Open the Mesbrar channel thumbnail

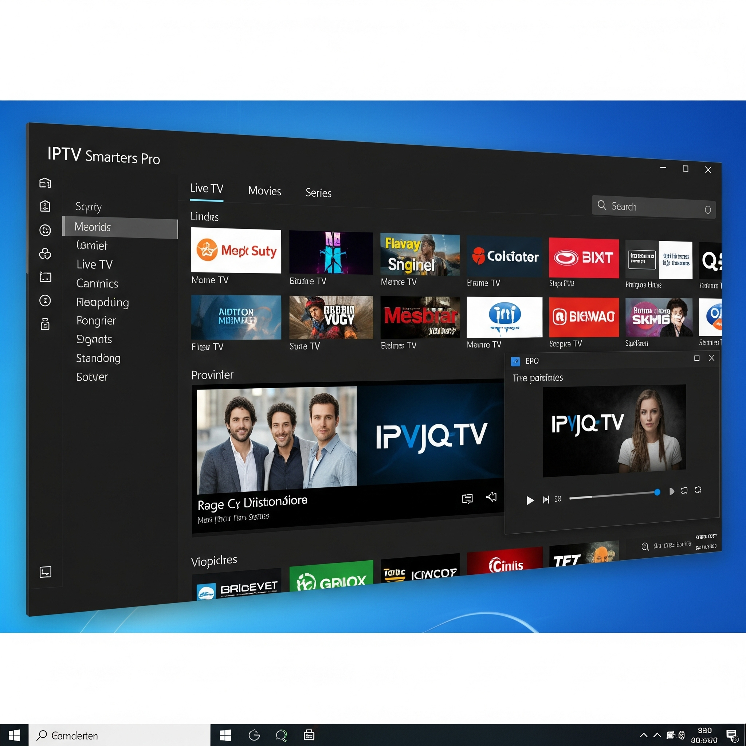(420, 317)
